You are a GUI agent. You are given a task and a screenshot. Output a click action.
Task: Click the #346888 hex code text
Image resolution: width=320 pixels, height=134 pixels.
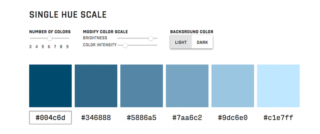(x=96, y=118)
